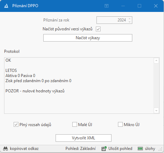This screenshot has width=164, height=153.
Task: Click the binoculars icon beside kopírovat odkaz
Action: coord(5,149)
